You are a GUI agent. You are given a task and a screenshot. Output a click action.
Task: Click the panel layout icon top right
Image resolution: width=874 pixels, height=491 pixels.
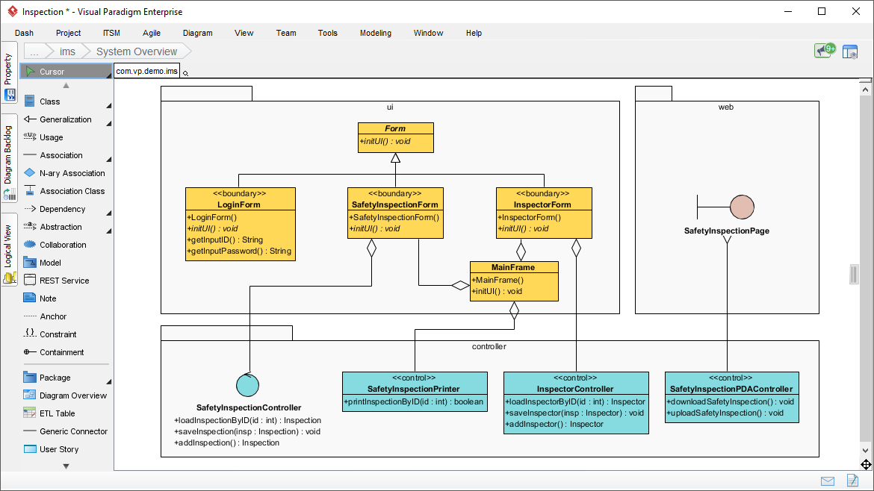(850, 51)
